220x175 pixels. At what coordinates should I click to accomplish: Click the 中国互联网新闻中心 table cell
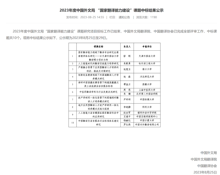click(x=147, y=117)
